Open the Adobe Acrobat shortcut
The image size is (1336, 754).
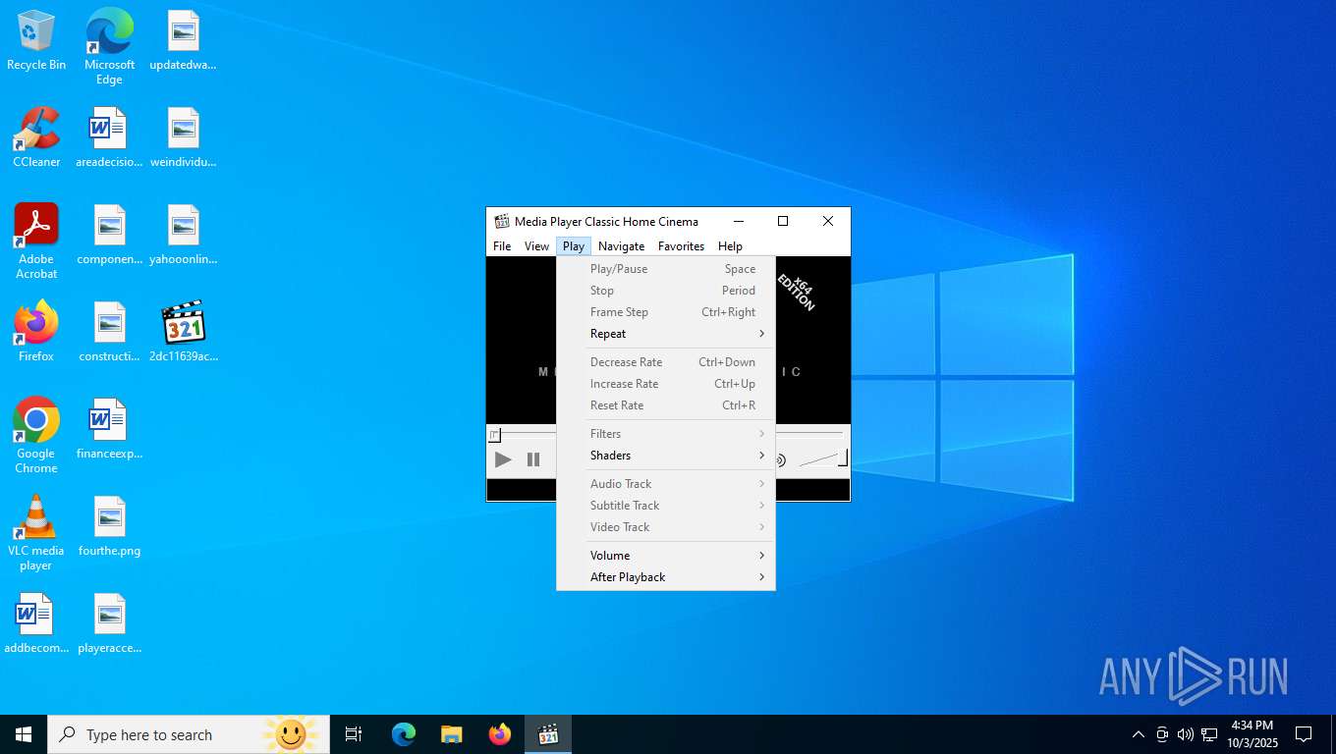tap(36, 242)
